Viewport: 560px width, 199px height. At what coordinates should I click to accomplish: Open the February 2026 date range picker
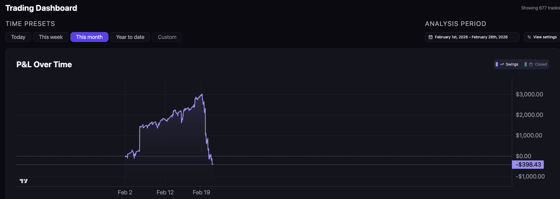pyautogui.click(x=471, y=37)
